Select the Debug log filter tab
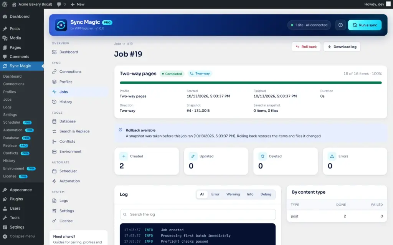 tap(266, 194)
